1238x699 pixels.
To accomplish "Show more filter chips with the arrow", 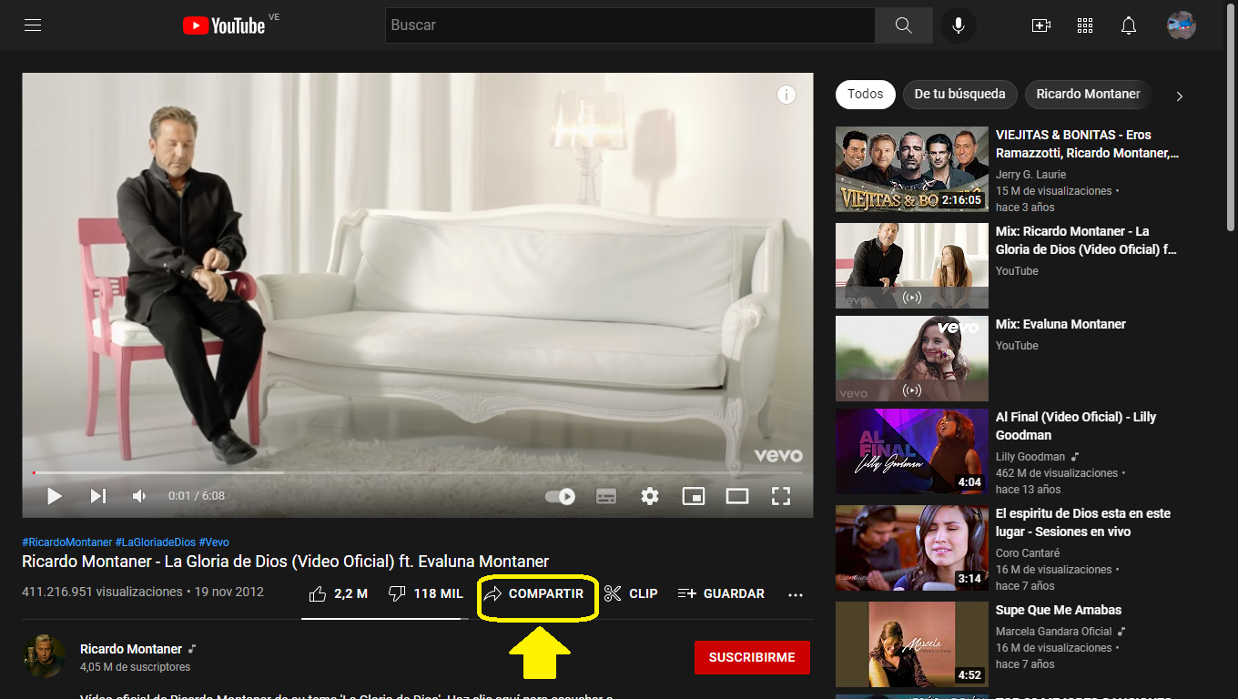I will [1180, 96].
